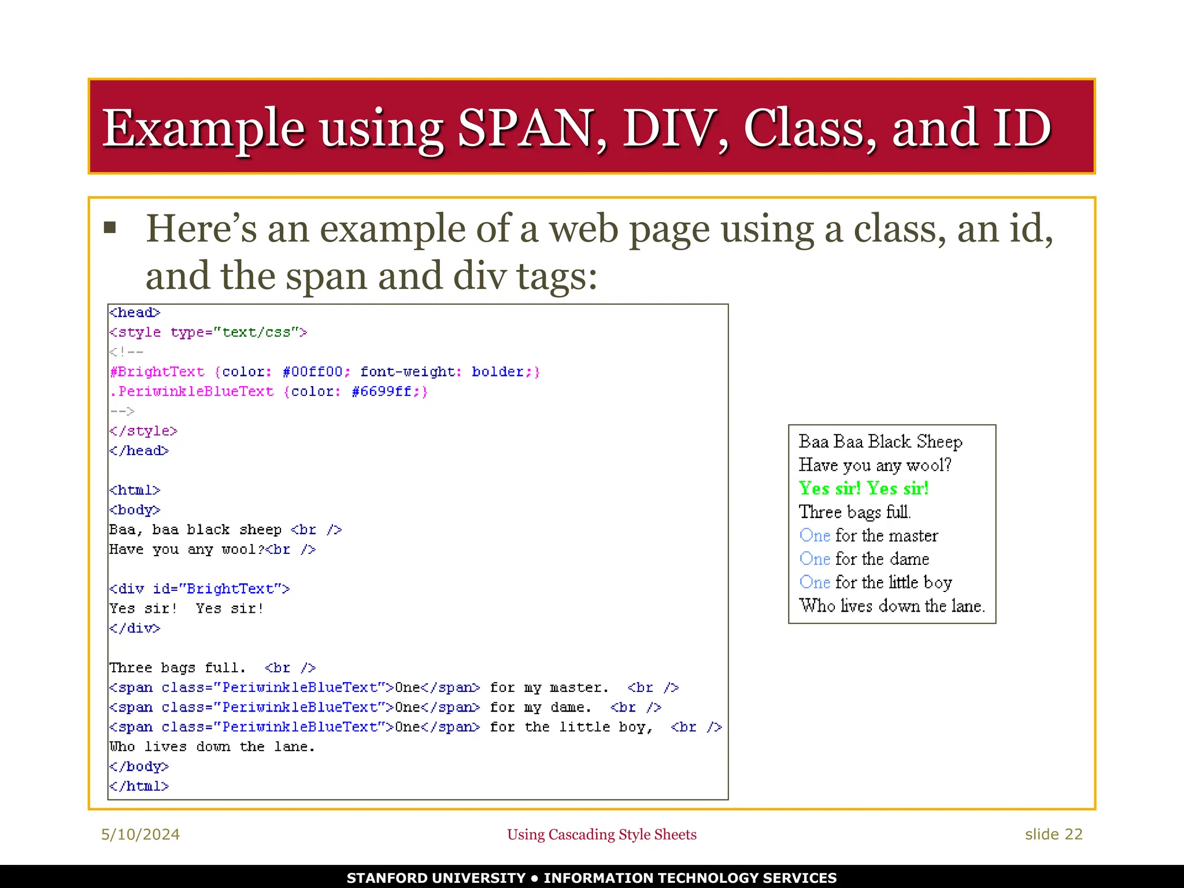Click the '<body>' opening tag
1184x888 pixels.
[x=135, y=510]
